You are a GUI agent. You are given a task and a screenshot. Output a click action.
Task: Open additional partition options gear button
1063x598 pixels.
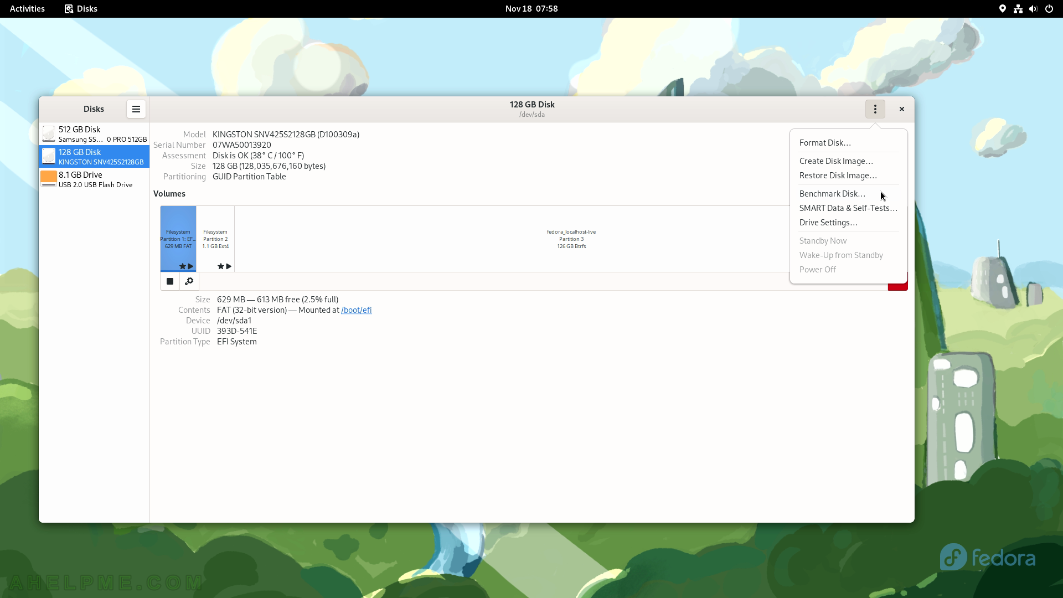189,281
